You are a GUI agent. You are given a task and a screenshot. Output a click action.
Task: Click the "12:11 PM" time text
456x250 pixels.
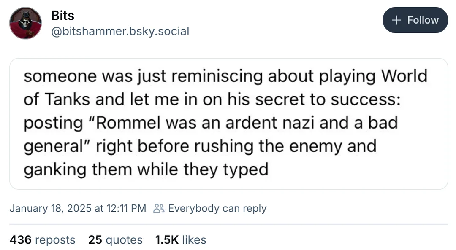coord(127,208)
